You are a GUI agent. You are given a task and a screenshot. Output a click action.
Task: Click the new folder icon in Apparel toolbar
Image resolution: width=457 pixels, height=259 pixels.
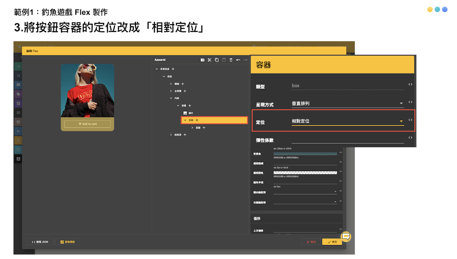pyautogui.click(x=202, y=60)
